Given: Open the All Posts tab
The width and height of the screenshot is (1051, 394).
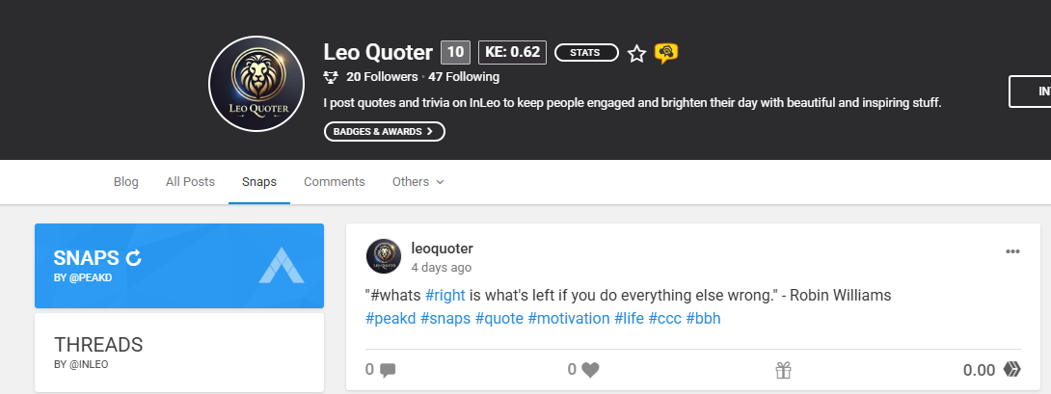Looking at the screenshot, I should [x=190, y=182].
